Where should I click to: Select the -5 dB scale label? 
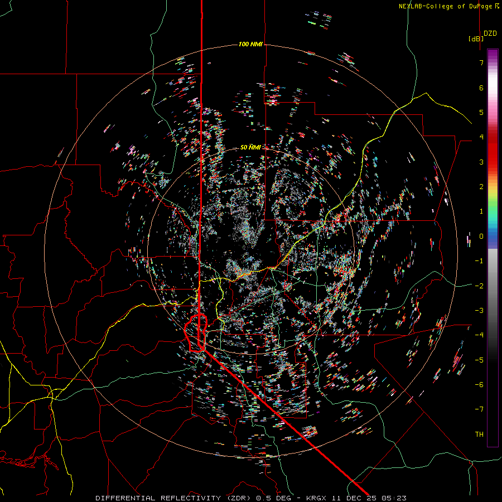pos(479,360)
